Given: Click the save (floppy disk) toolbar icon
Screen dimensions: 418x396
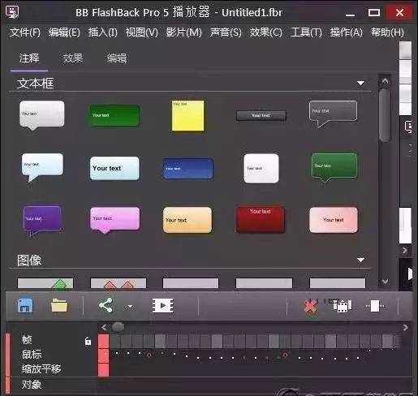Looking at the screenshot, I should click(25, 306).
